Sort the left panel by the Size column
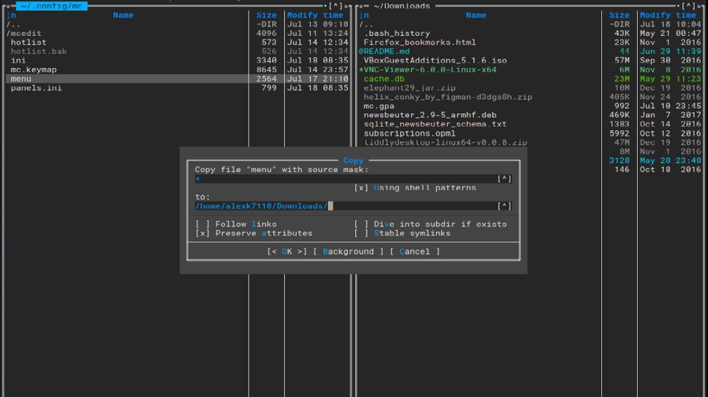Screen dimensions: 708x397 (266, 15)
